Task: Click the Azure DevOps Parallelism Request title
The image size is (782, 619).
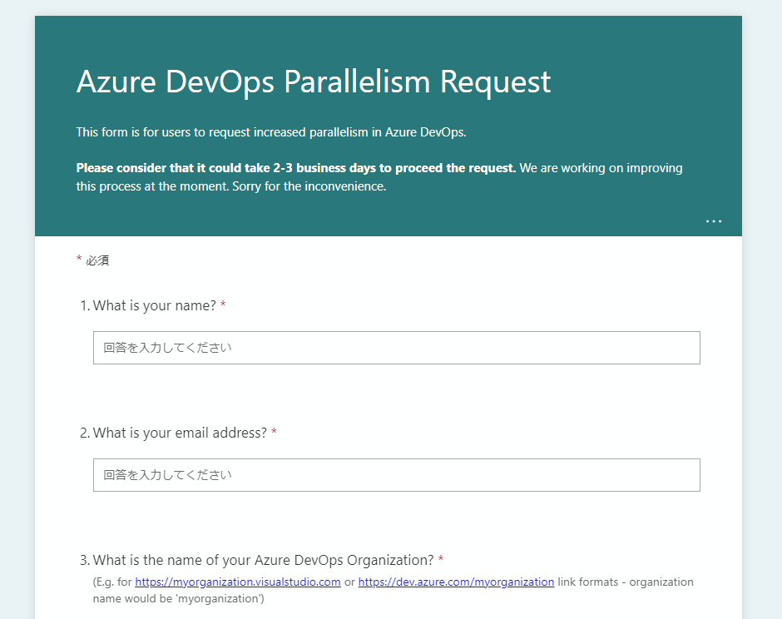Action: coord(313,82)
